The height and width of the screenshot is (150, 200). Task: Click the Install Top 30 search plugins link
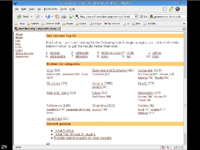[74, 134]
